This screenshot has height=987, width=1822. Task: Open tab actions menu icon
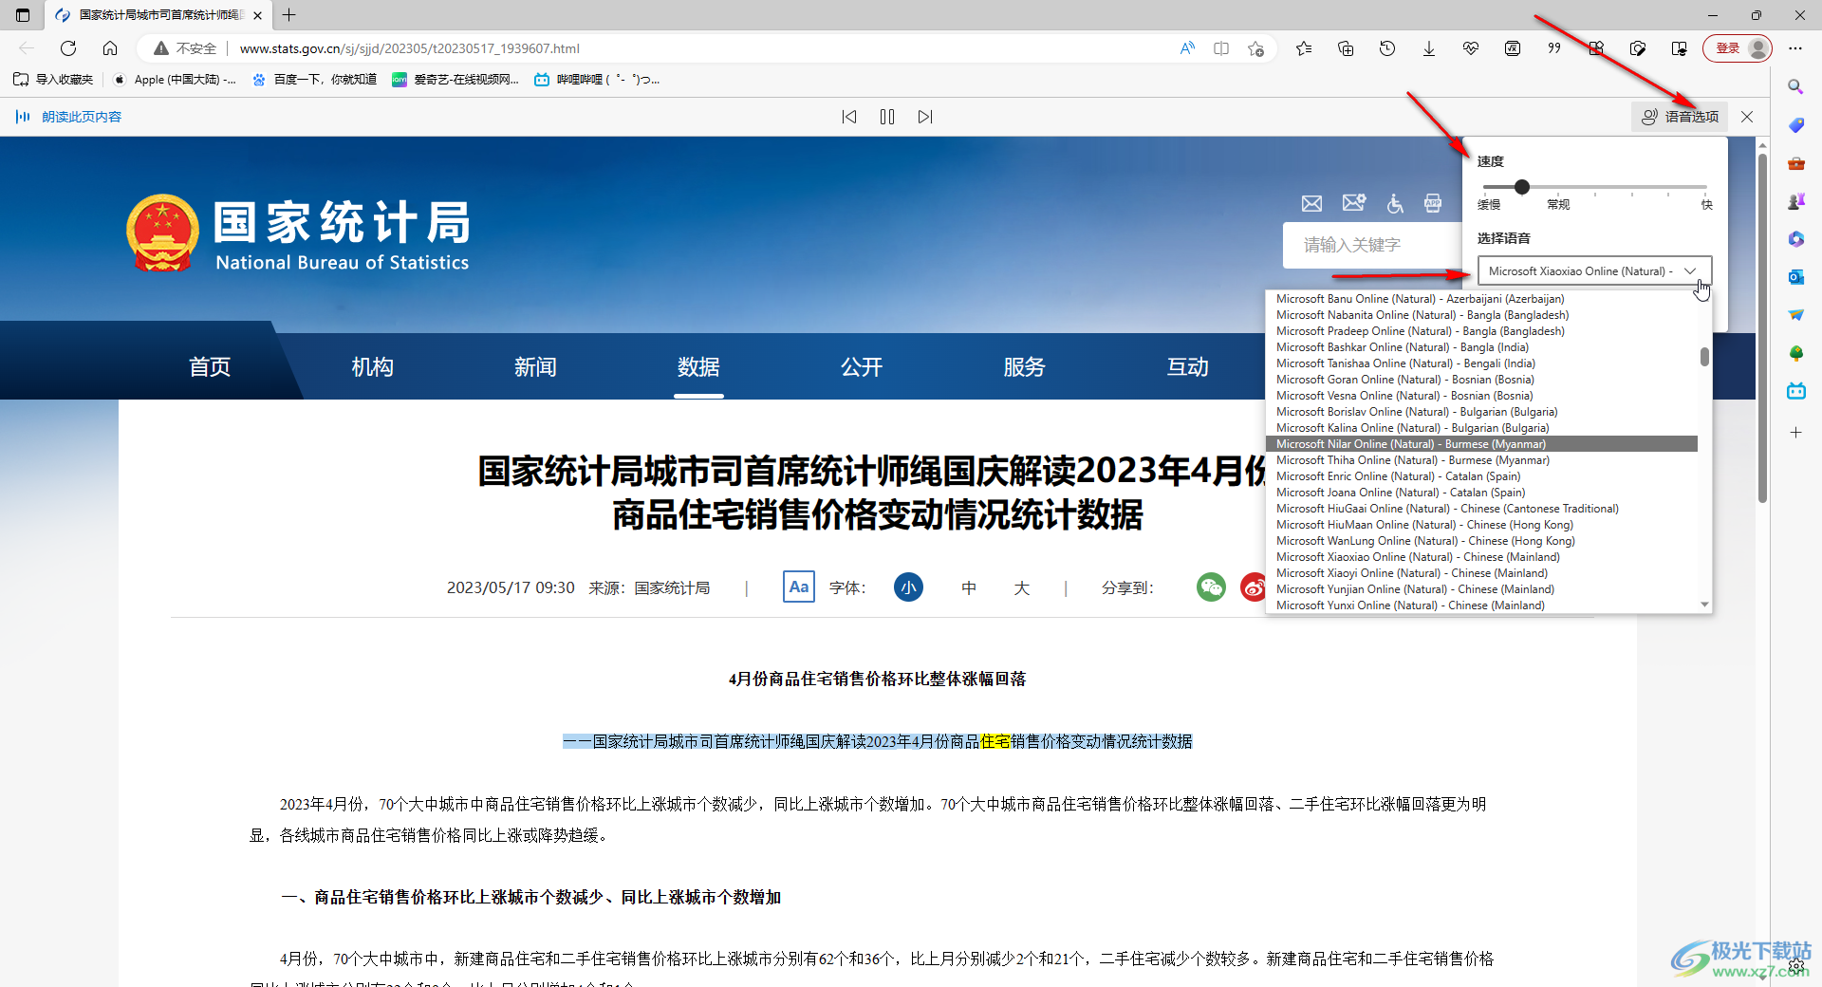pyautogui.click(x=23, y=15)
